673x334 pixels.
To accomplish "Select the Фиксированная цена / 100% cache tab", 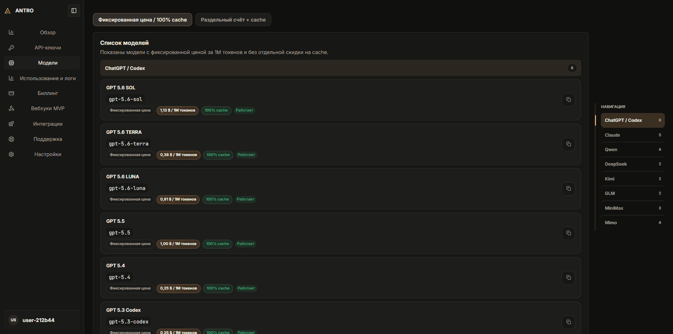I will pyautogui.click(x=142, y=20).
